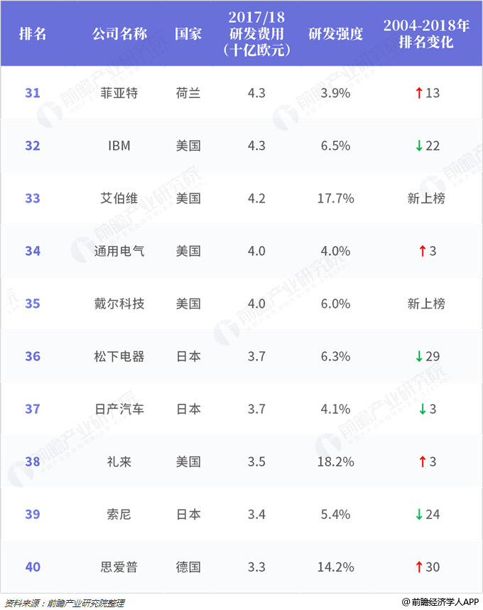Click 14.2% R&D intensity value
483x610 pixels.
pos(336,567)
